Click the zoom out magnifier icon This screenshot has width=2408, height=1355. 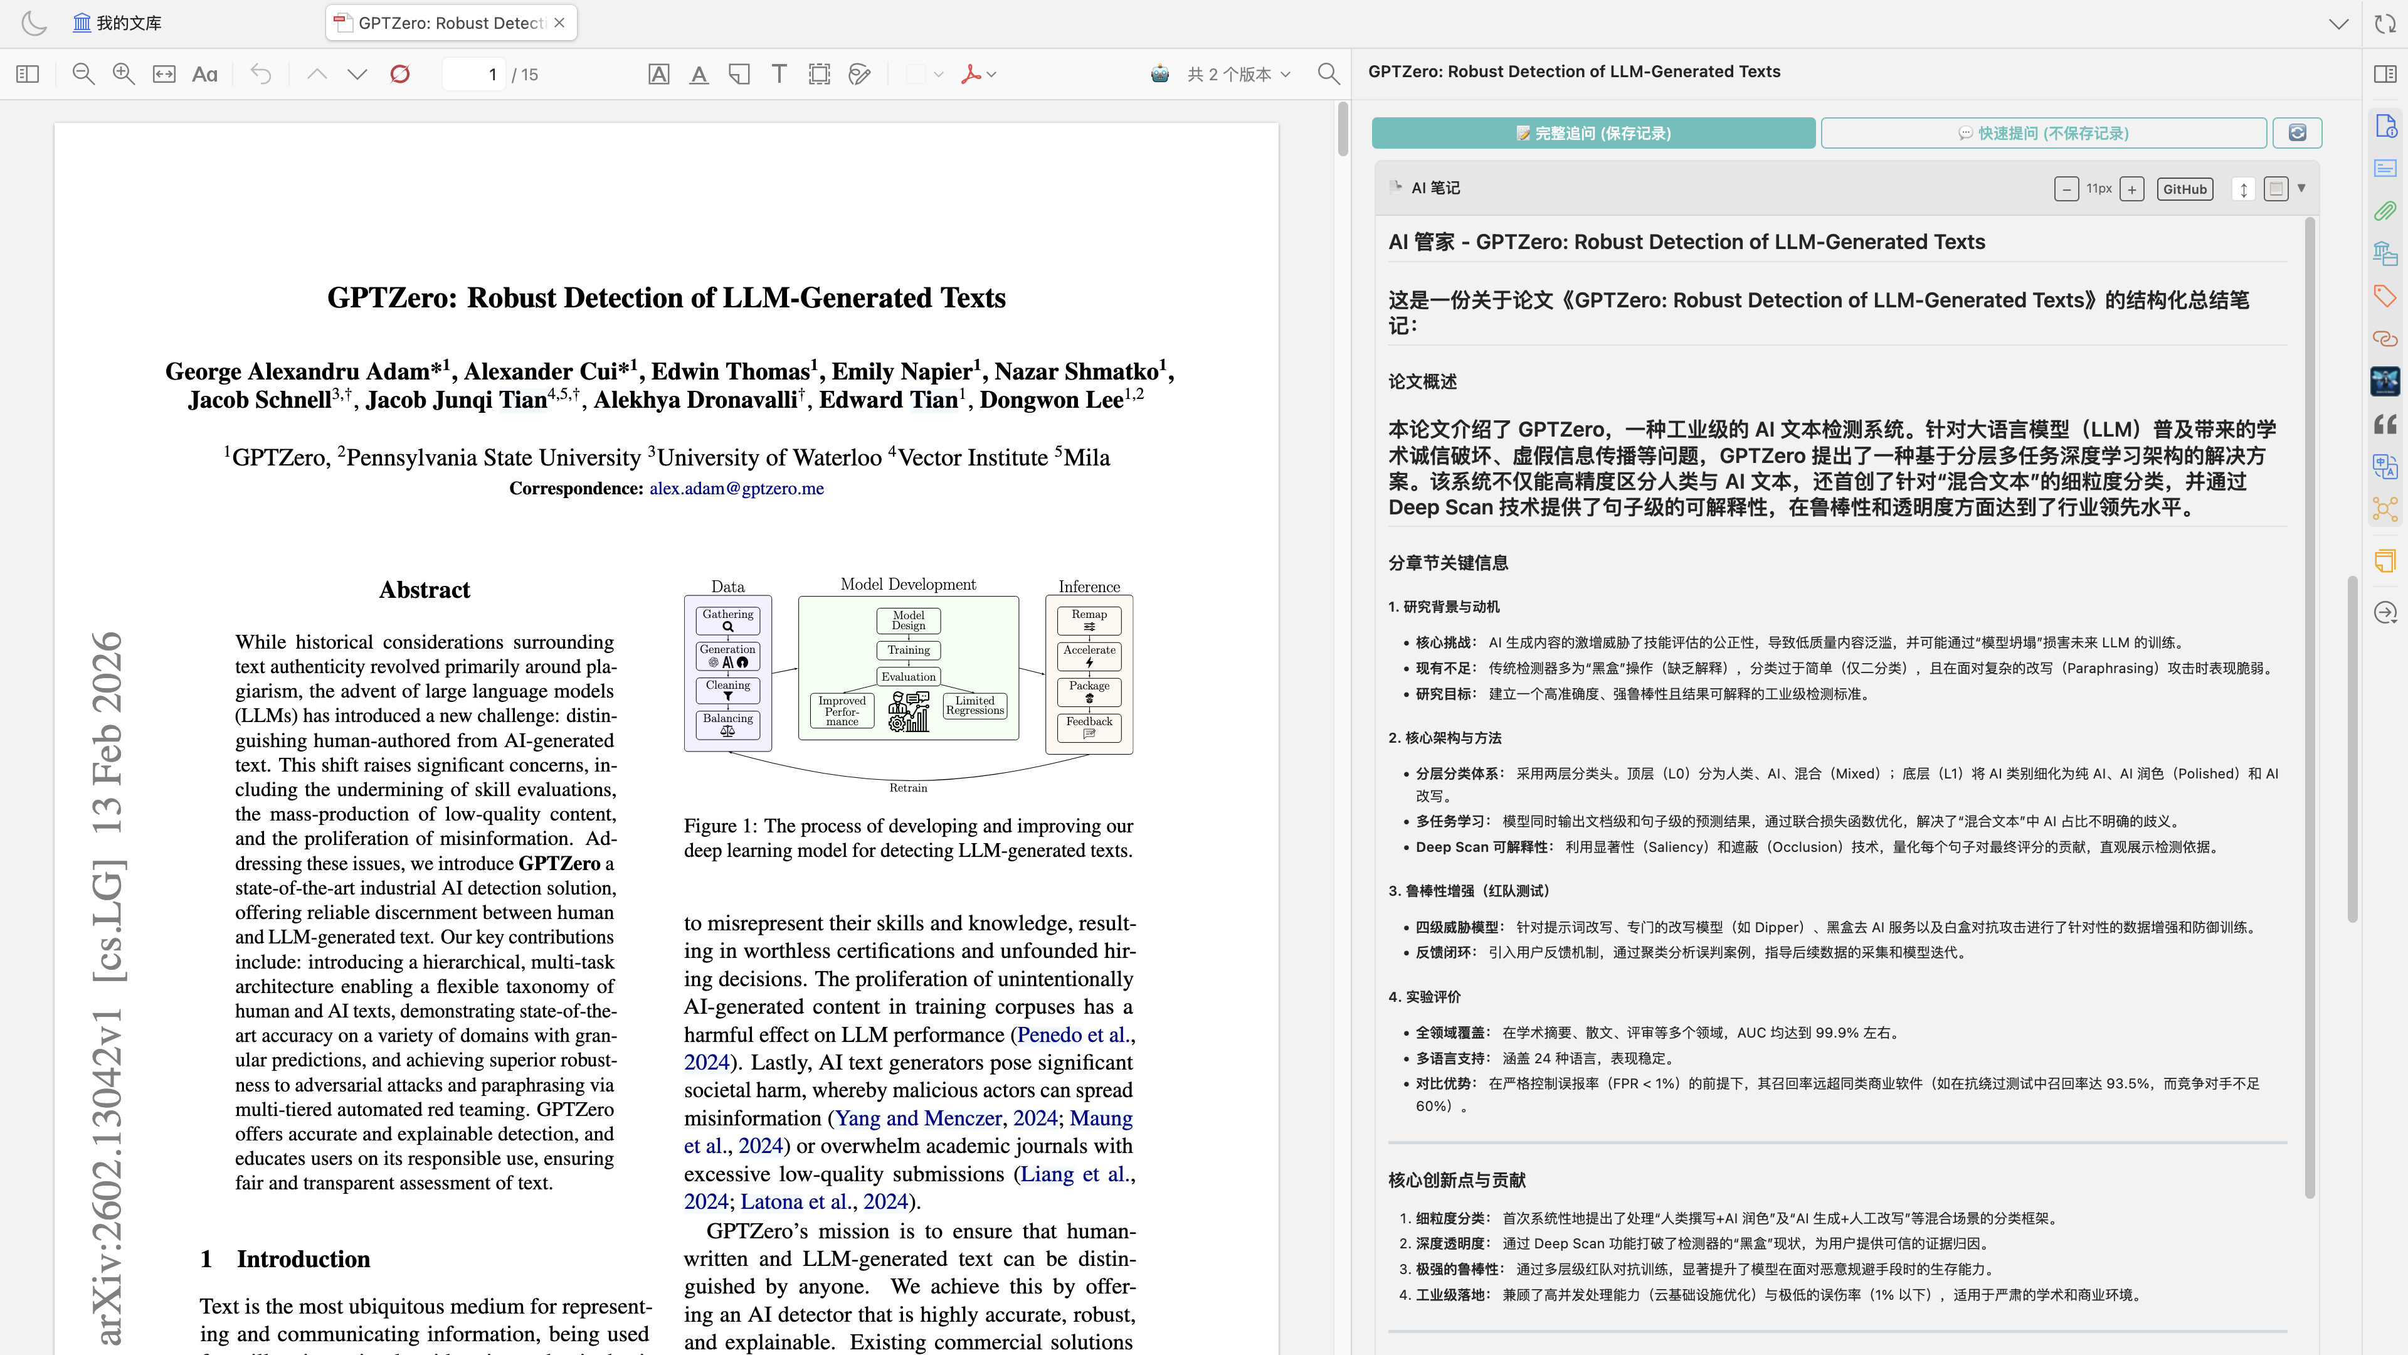pyautogui.click(x=83, y=74)
